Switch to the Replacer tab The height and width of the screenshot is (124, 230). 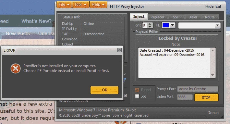[x=157, y=17]
